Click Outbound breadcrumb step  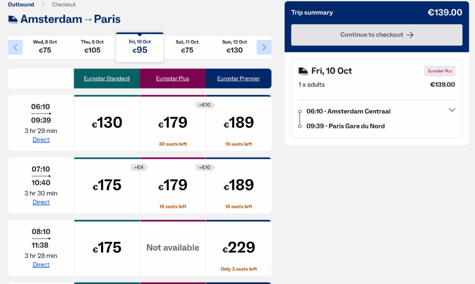[x=21, y=4]
